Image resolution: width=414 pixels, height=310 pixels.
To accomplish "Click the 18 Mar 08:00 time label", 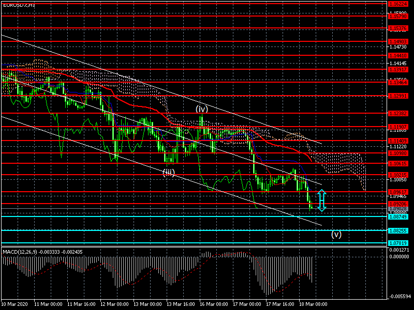I will pyautogui.click(x=313, y=304).
